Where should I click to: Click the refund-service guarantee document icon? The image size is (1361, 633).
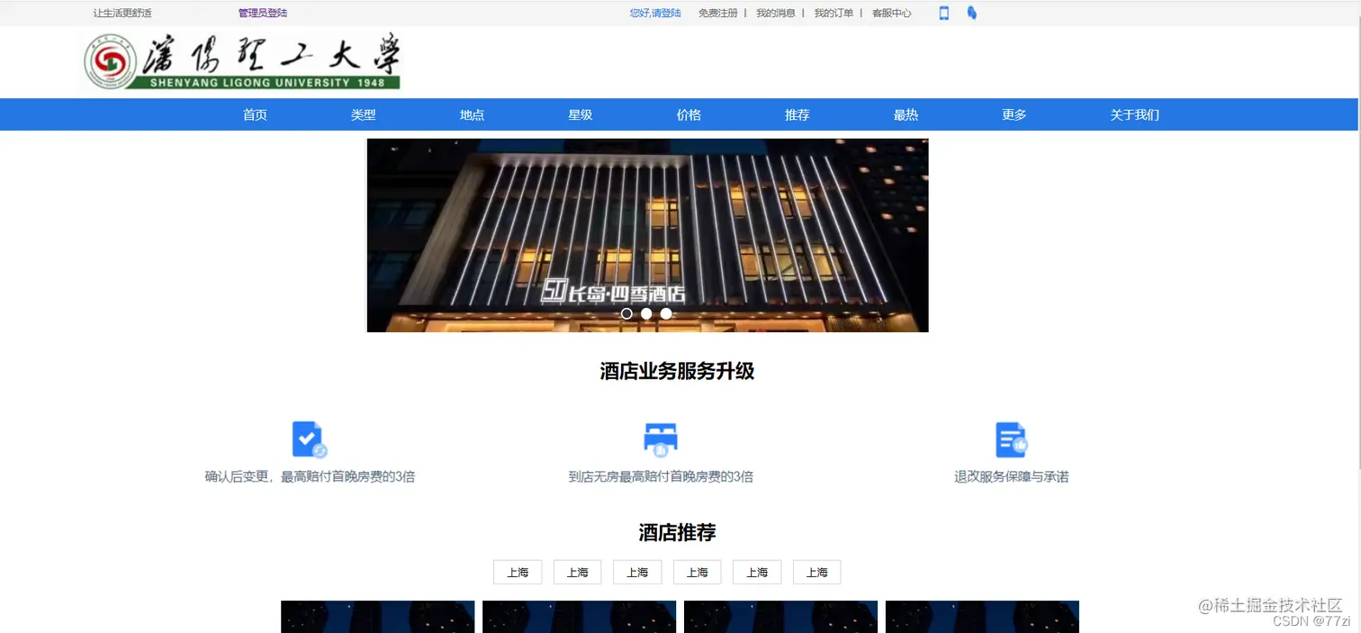coord(1010,439)
